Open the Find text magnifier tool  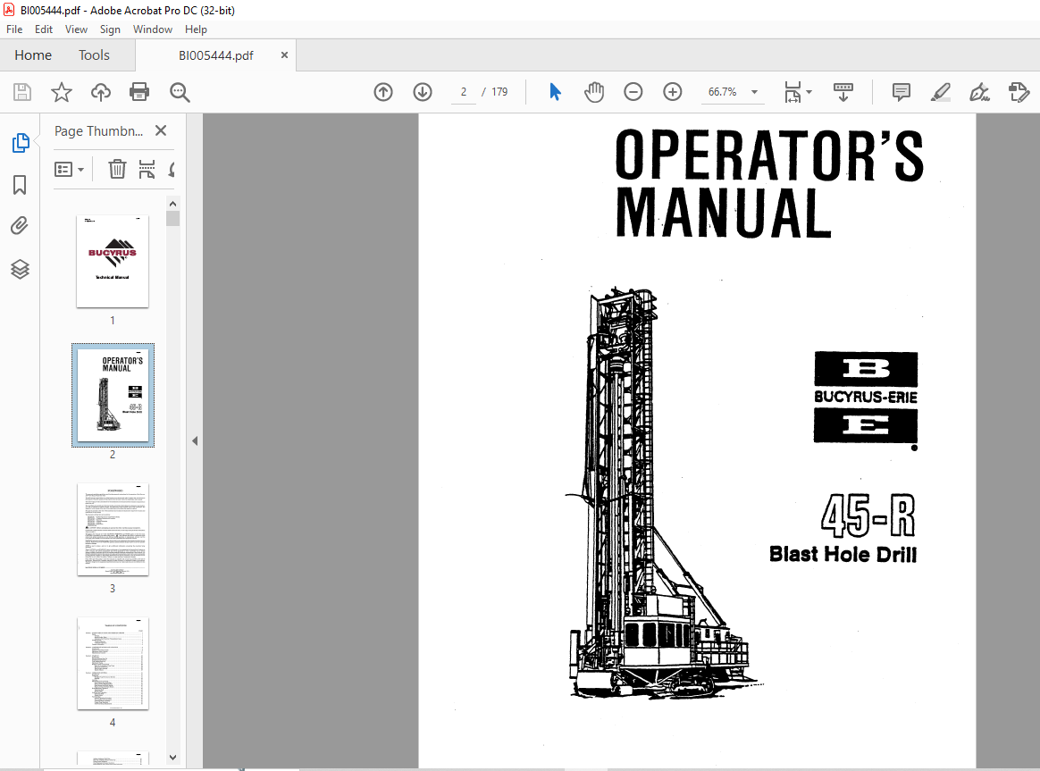(180, 92)
